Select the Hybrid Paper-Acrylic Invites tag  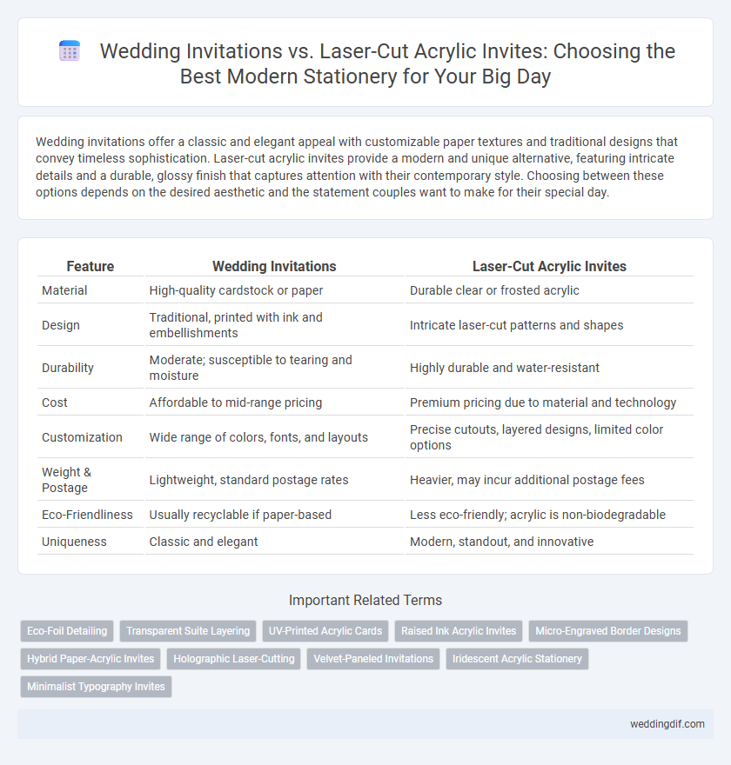click(x=91, y=659)
